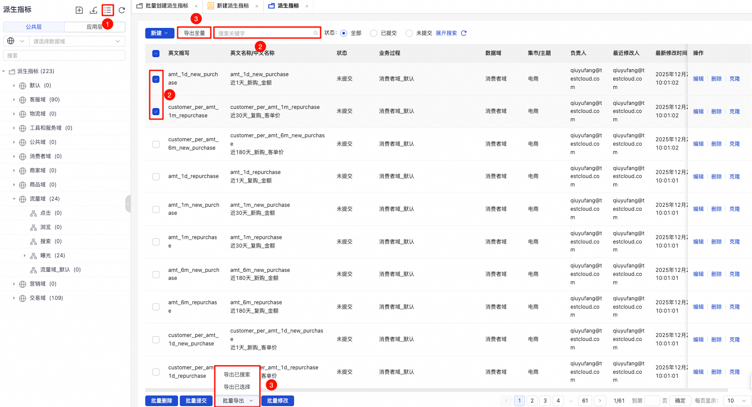Click the hierarchy icon of 浏览 node

pos(33,228)
